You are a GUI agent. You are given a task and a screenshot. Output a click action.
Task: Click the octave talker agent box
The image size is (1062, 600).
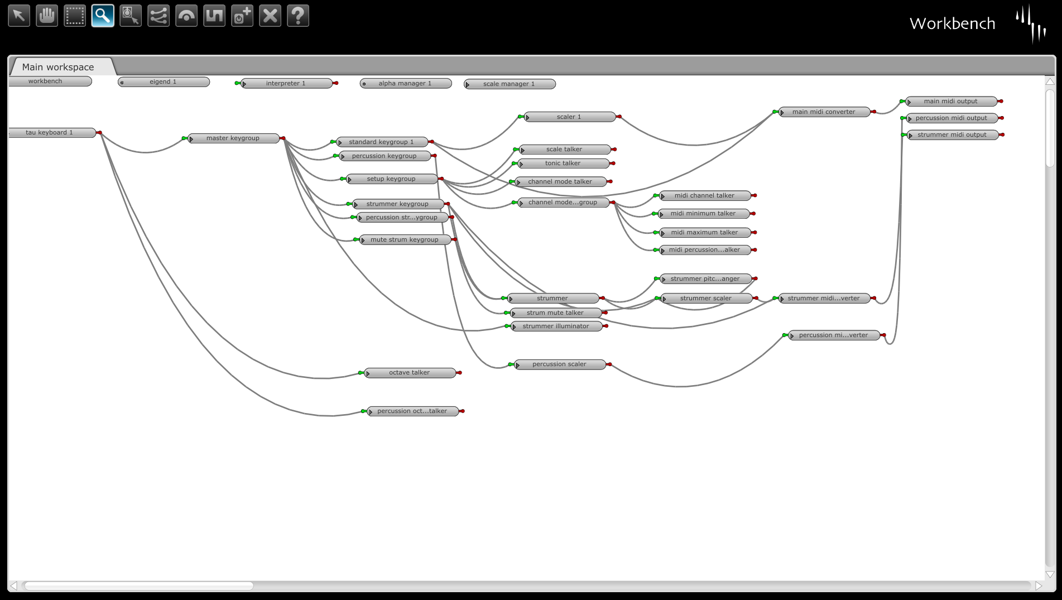pos(410,373)
